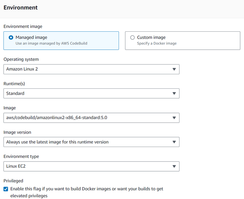Click the Image version dropdown arrow icon

pyautogui.click(x=174, y=142)
